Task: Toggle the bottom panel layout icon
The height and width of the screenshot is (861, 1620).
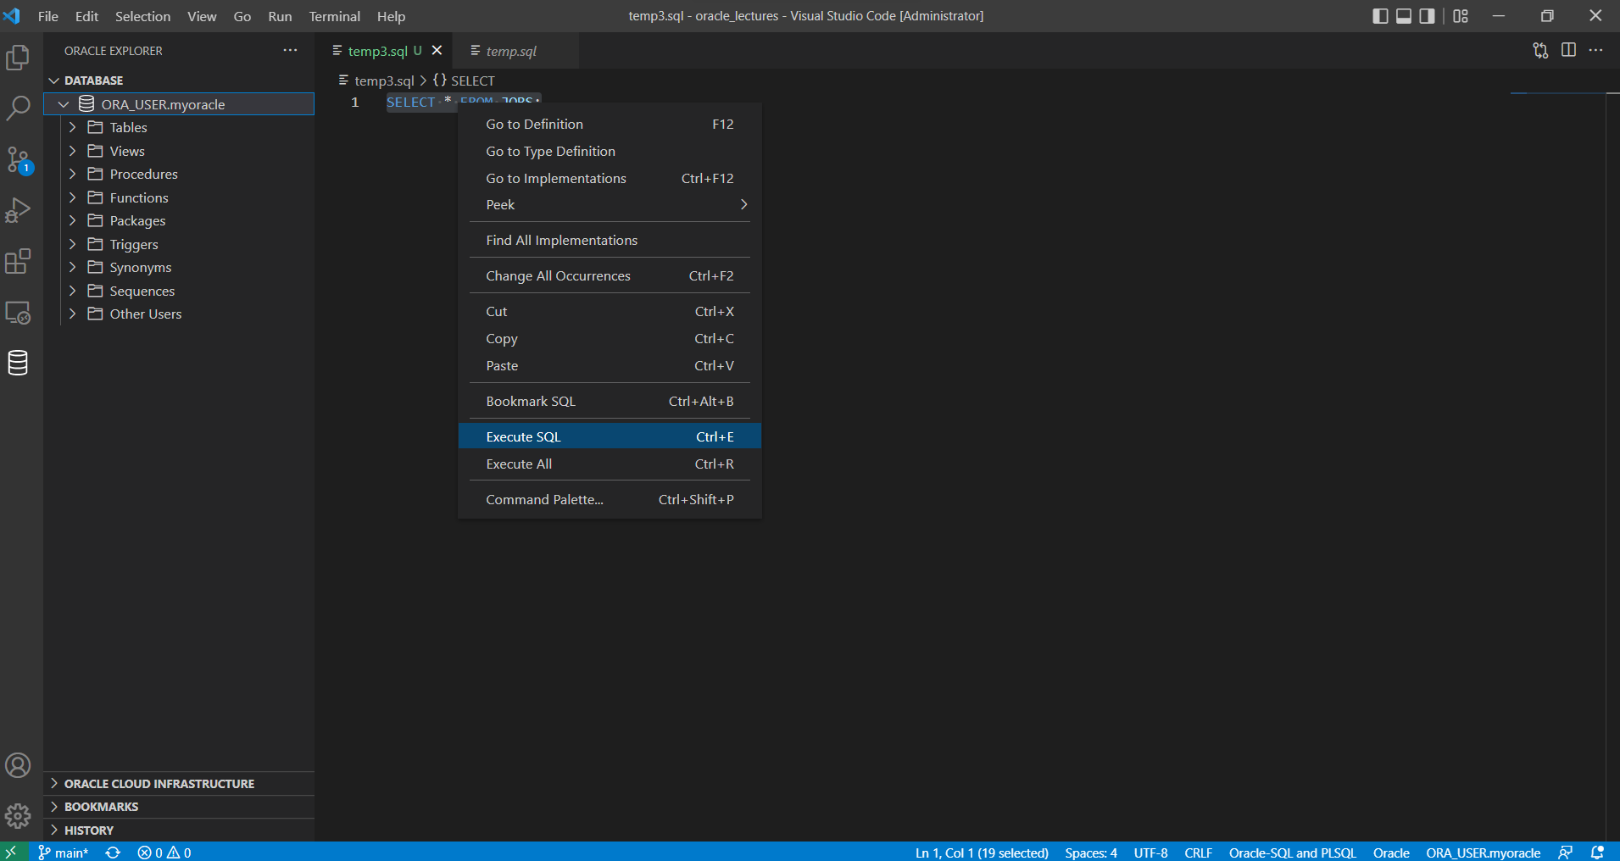Action: point(1404,16)
